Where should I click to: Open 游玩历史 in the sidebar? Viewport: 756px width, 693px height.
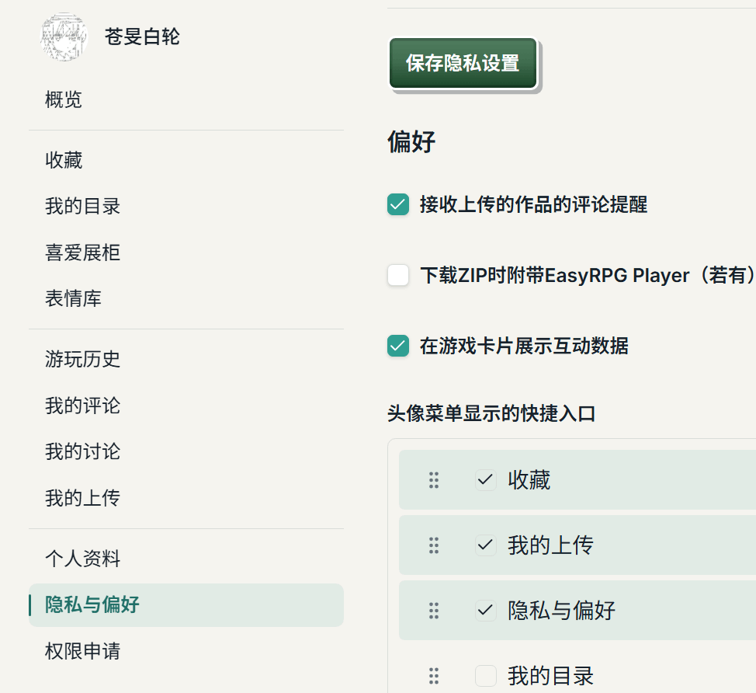pyautogui.click(x=82, y=359)
